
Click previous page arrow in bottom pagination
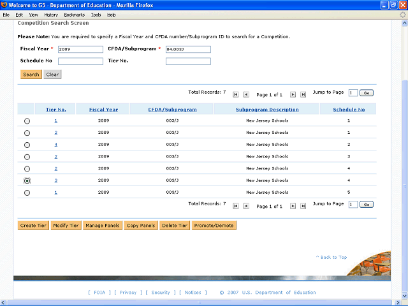click(246, 206)
